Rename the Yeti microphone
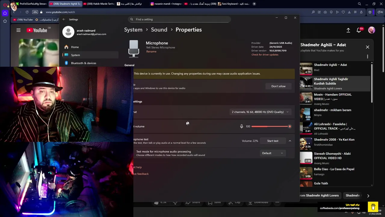 tap(151, 52)
